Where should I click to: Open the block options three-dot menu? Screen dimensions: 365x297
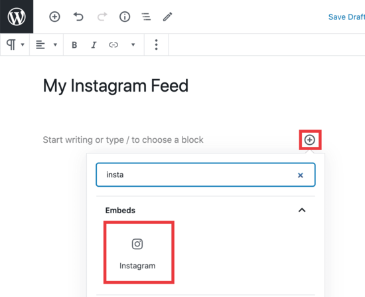156,45
